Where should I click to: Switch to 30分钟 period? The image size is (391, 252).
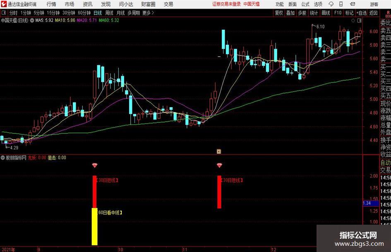tap(69, 13)
